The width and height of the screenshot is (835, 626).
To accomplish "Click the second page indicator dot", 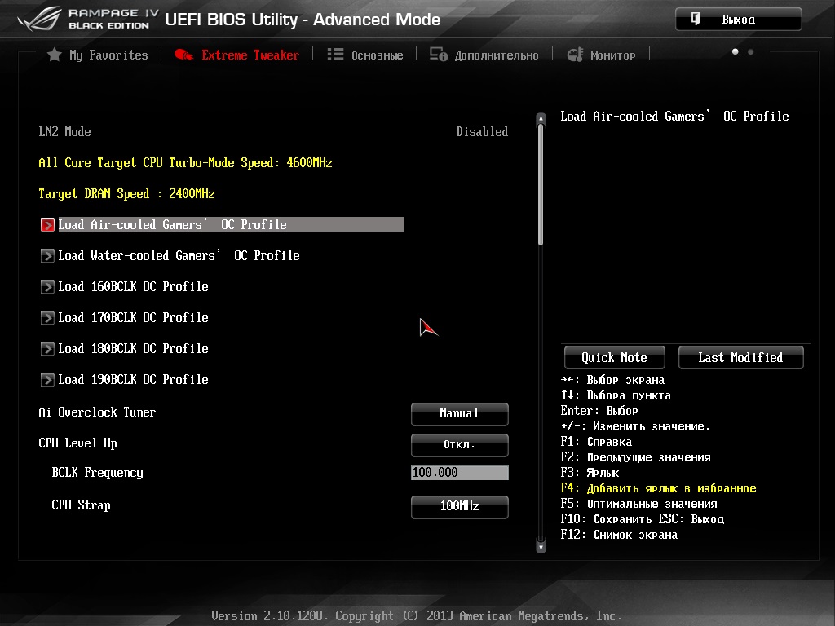I will pos(751,51).
